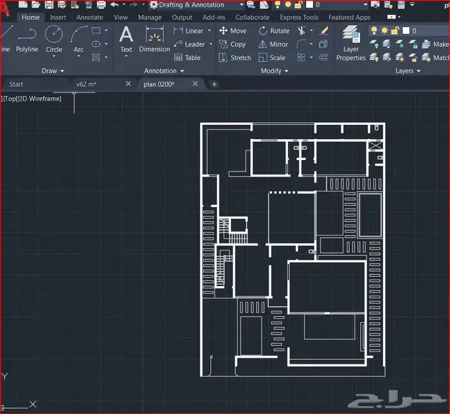Click the layer Unlock icon
This screenshot has width=450, height=414.
coord(413,58)
